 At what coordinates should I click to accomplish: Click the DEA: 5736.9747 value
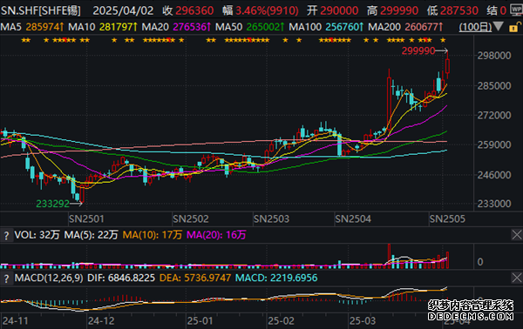tap(195, 278)
